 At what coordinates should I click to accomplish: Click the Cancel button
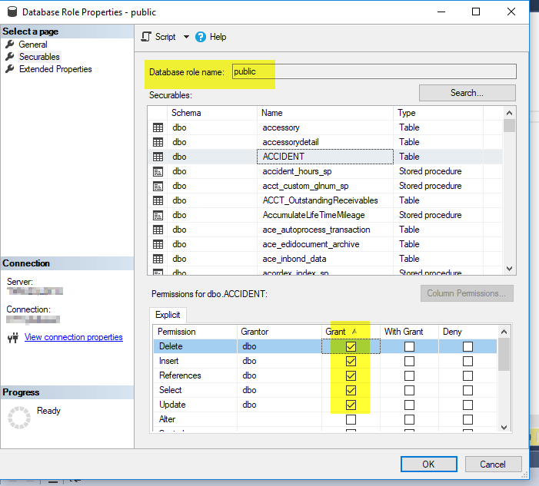pos(493,464)
